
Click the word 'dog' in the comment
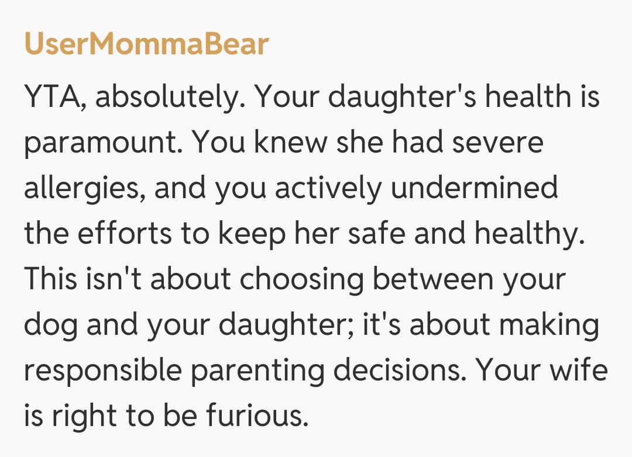tap(50, 326)
